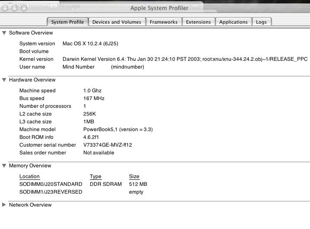Image resolution: width=310 pixels, height=229 pixels.
Task: Collapse the Hardware Overview section
Action: (4, 80)
